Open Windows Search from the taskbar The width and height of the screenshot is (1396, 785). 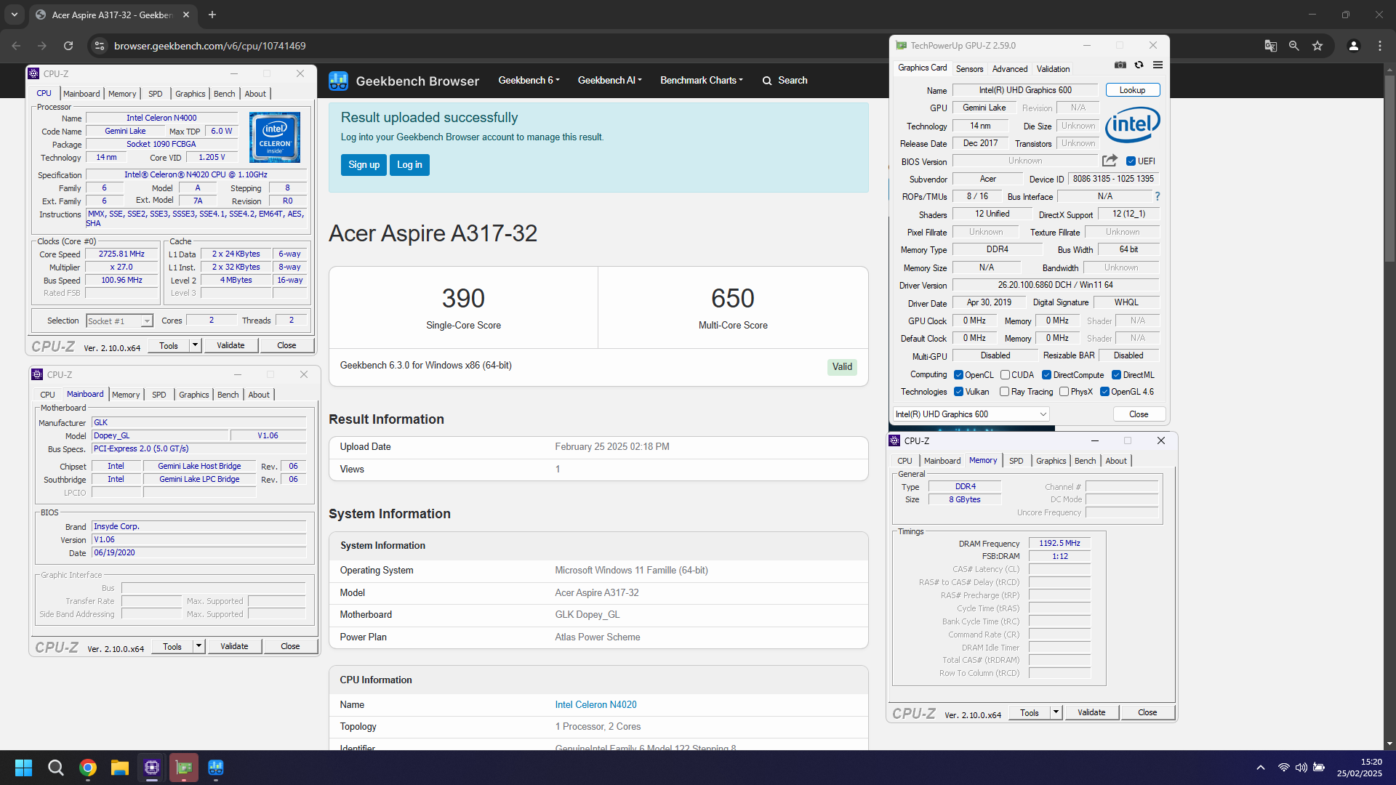56,768
